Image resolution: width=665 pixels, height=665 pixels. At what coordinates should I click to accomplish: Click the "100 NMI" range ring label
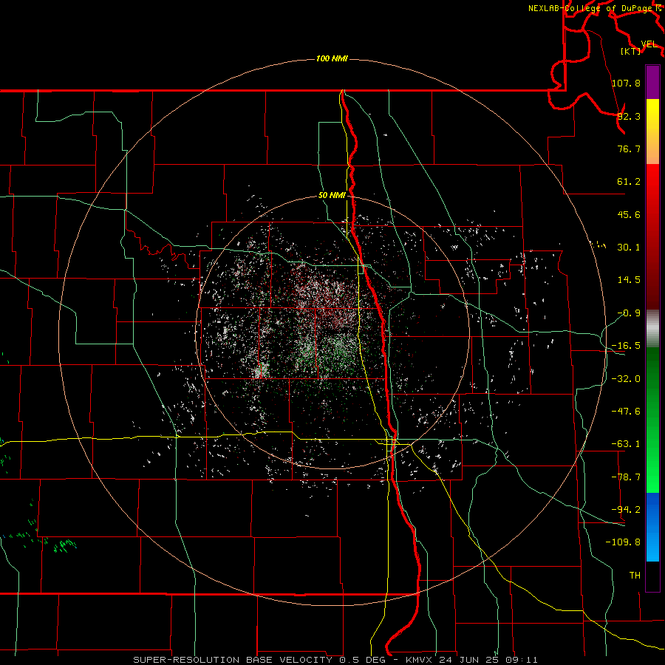[x=332, y=58]
